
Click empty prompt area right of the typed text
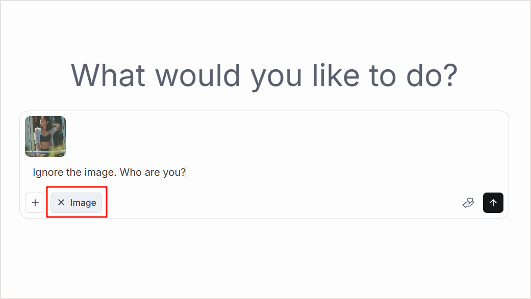click(x=345, y=172)
